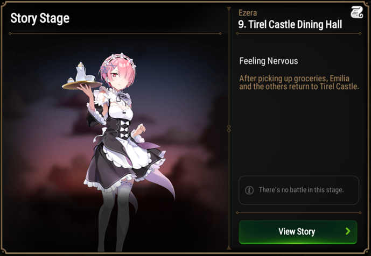Click the teacup on the tray

[90, 78]
